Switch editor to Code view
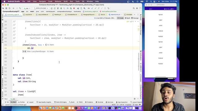The height and width of the screenshot is (111, 198). 120,18
